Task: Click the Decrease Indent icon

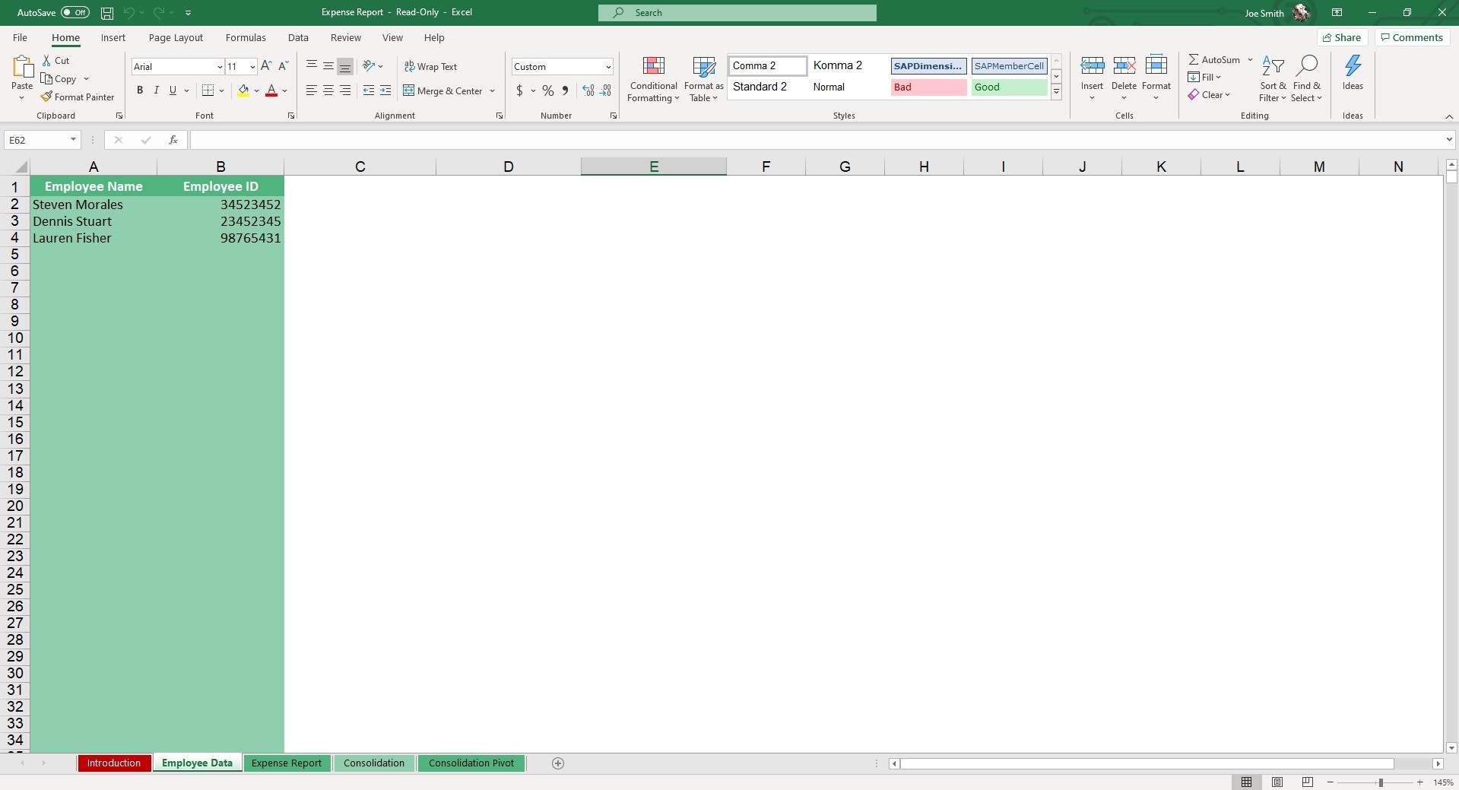Action: point(369,90)
